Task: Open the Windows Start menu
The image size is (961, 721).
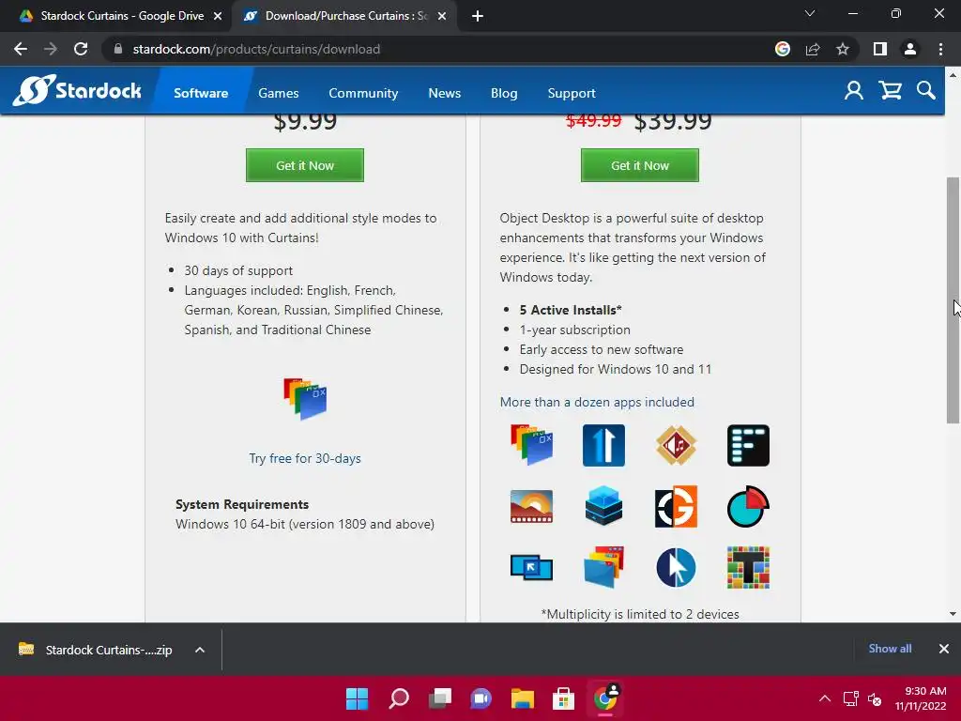Action: pos(357,698)
